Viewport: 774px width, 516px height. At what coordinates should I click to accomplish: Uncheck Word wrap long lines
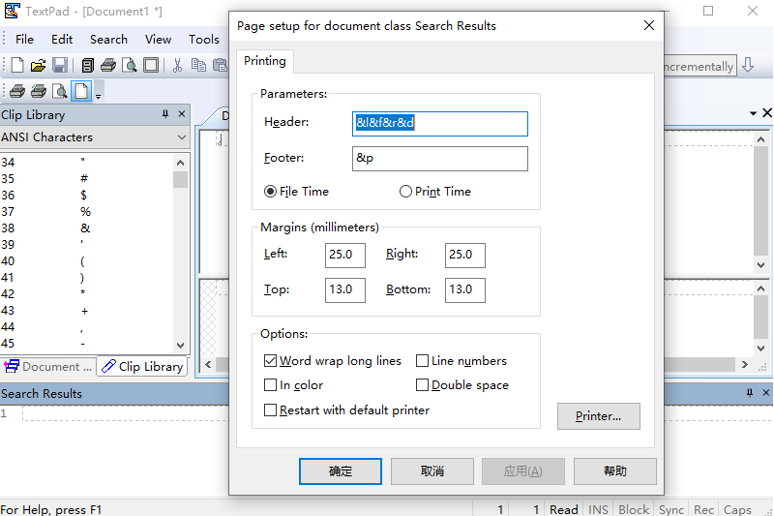click(271, 361)
